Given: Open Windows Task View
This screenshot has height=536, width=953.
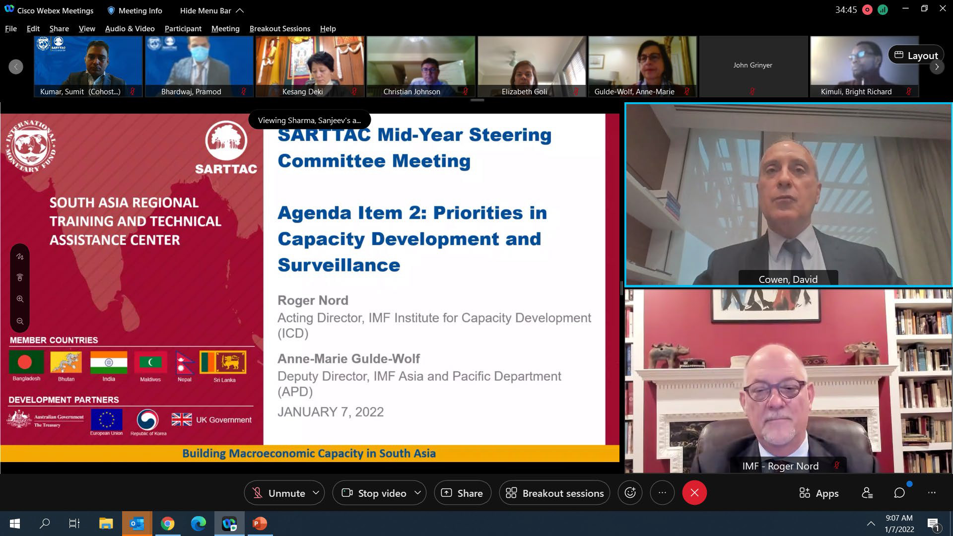Looking at the screenshot, I should 74,524.
